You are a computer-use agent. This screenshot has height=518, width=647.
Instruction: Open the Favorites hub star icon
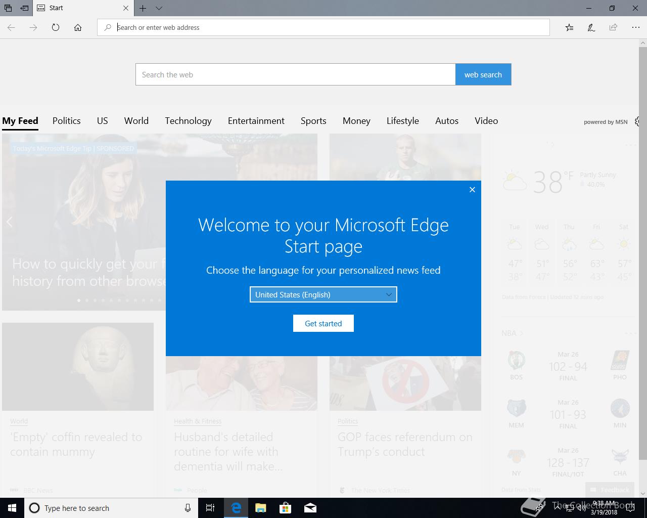coord(569,27)
